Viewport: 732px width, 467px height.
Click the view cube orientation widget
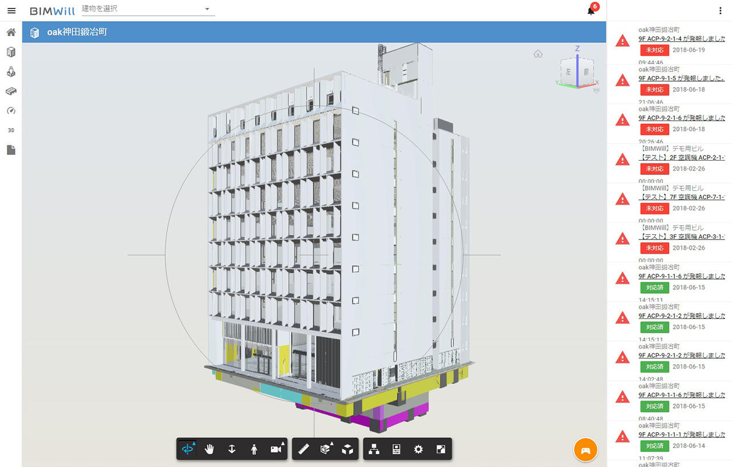tap(577, 72)
